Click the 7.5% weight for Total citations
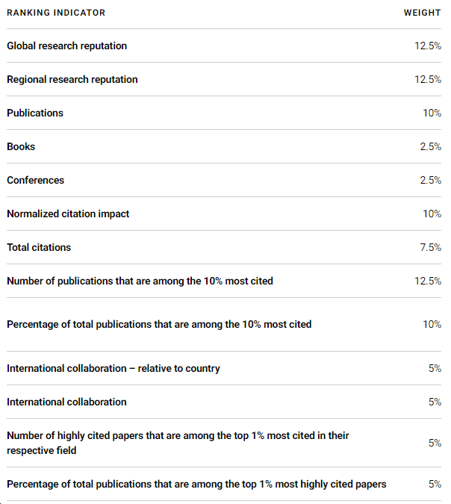This screenshot has height=504, width=451. (x=430, y=247)
